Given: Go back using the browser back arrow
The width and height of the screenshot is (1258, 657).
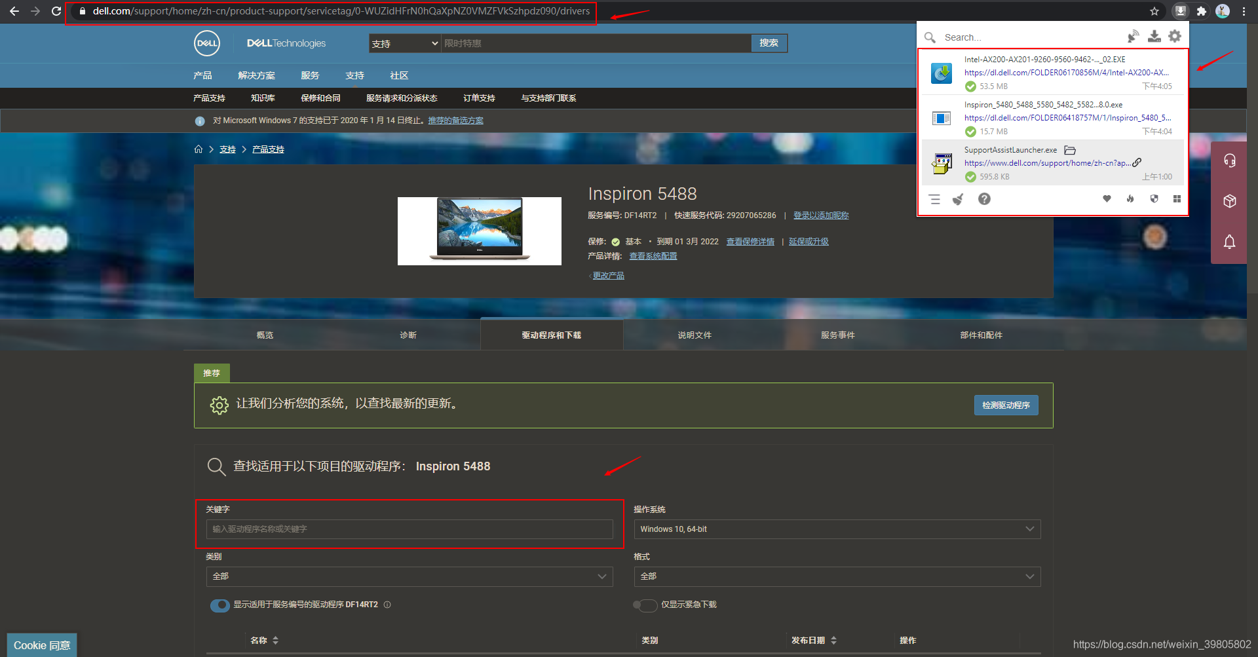Looking at the screenshot, I should click(x=14, y=11).
